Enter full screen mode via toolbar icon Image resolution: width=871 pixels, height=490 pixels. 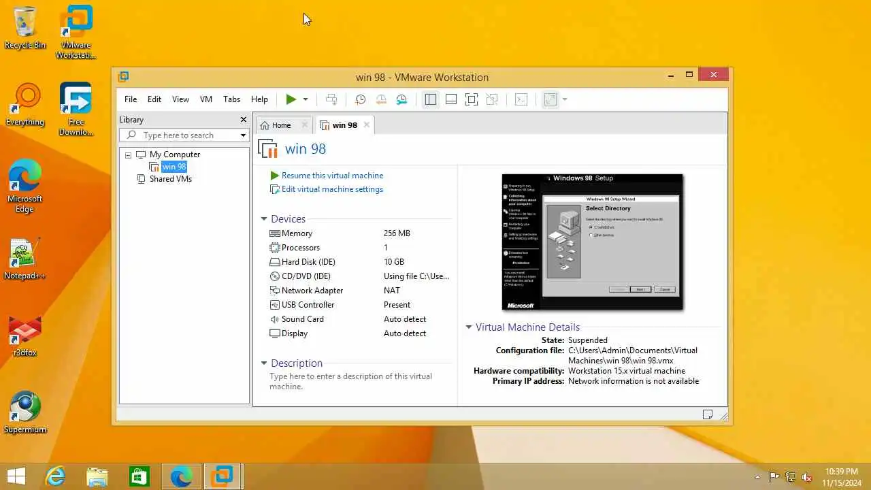[472, 99]
